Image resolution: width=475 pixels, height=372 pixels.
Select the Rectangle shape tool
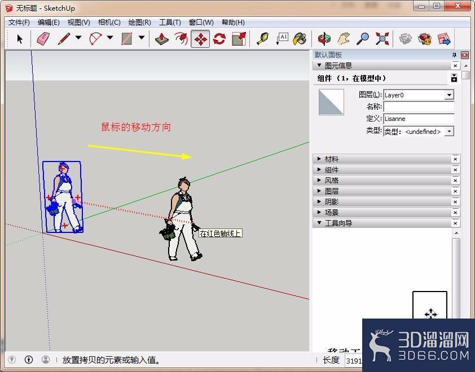[x=126, y=39]
